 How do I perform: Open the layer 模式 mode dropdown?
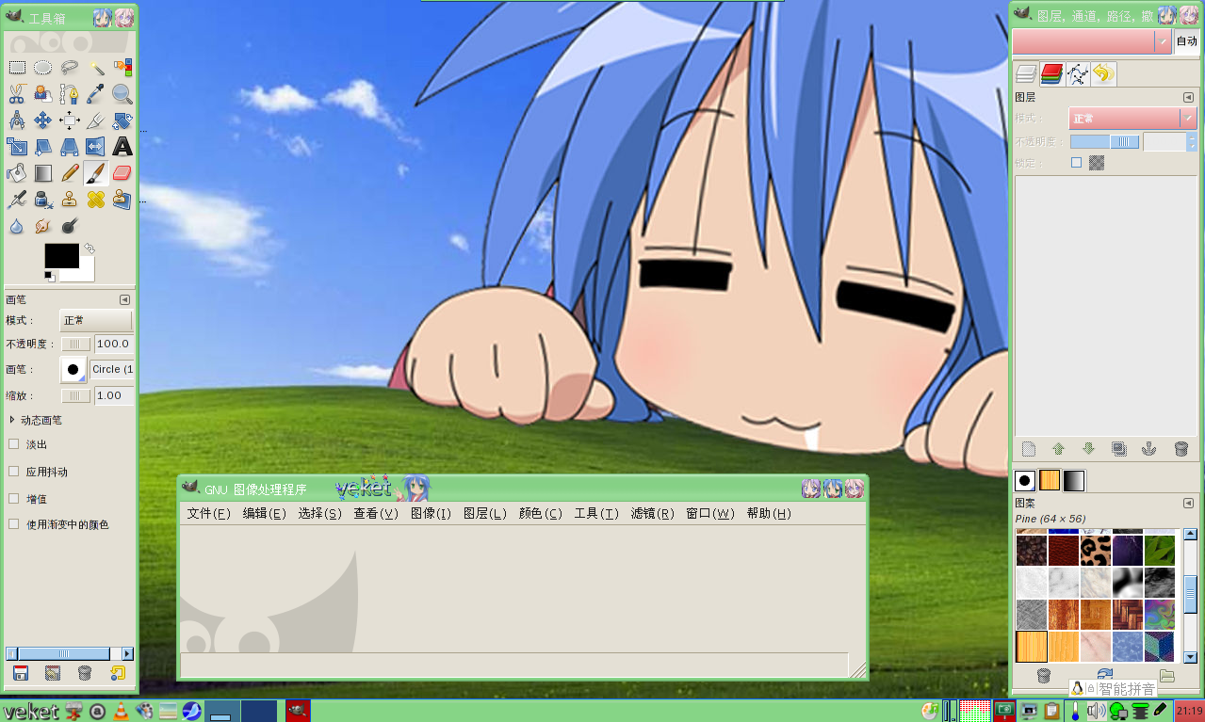[x=1133, y=119]
